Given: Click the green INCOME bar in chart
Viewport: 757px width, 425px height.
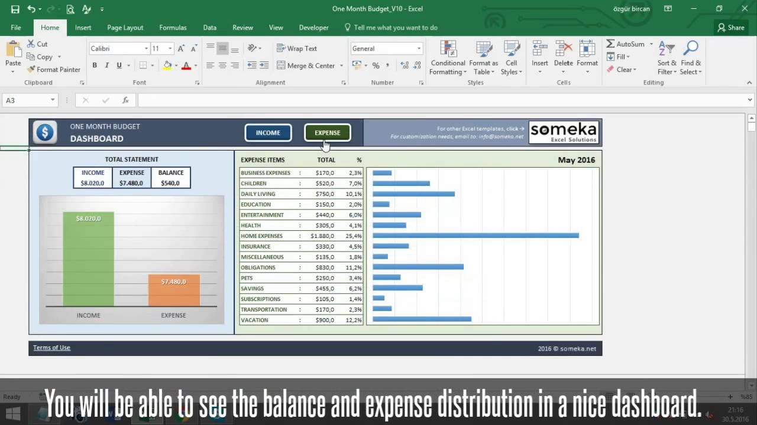Looking at the screenshot, I should pos(88,259).
